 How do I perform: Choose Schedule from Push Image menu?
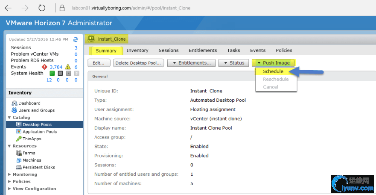273,71
